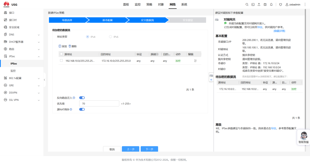
Task: Click the GRE sidebar icon
Action: (x=5, y=85)
